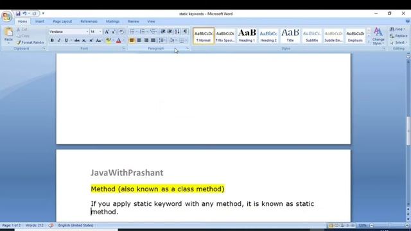Image resolution: width=411 pixels, height=231 pixels.
Task: Open the Change Case menu
Action: 99,40
